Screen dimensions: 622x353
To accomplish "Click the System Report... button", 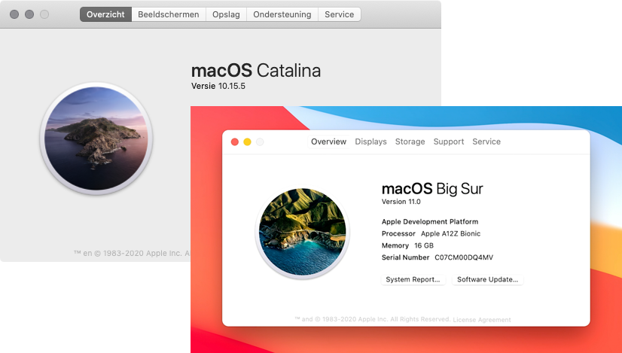I will point(413,280).
